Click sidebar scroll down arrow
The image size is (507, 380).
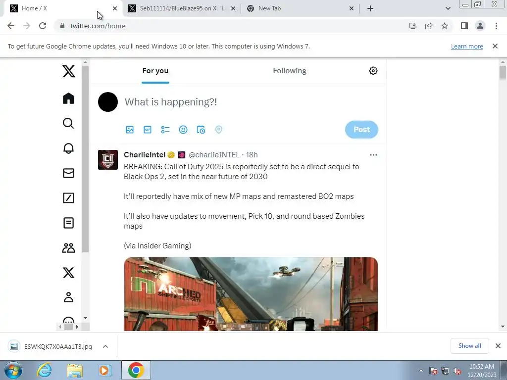tap(85, 318)
